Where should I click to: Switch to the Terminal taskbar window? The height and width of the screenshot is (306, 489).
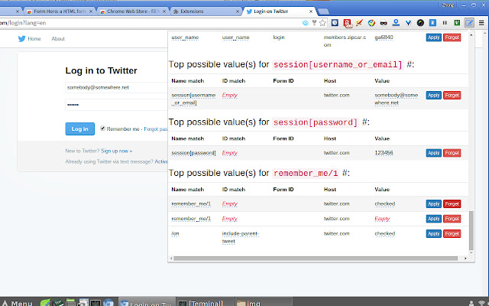(x=205, y=303)
